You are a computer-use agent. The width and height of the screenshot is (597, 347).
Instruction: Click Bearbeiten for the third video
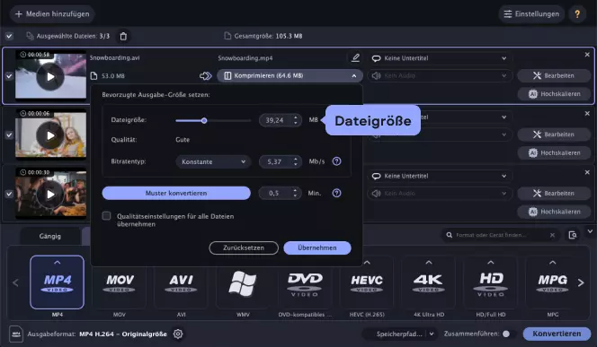554,194
